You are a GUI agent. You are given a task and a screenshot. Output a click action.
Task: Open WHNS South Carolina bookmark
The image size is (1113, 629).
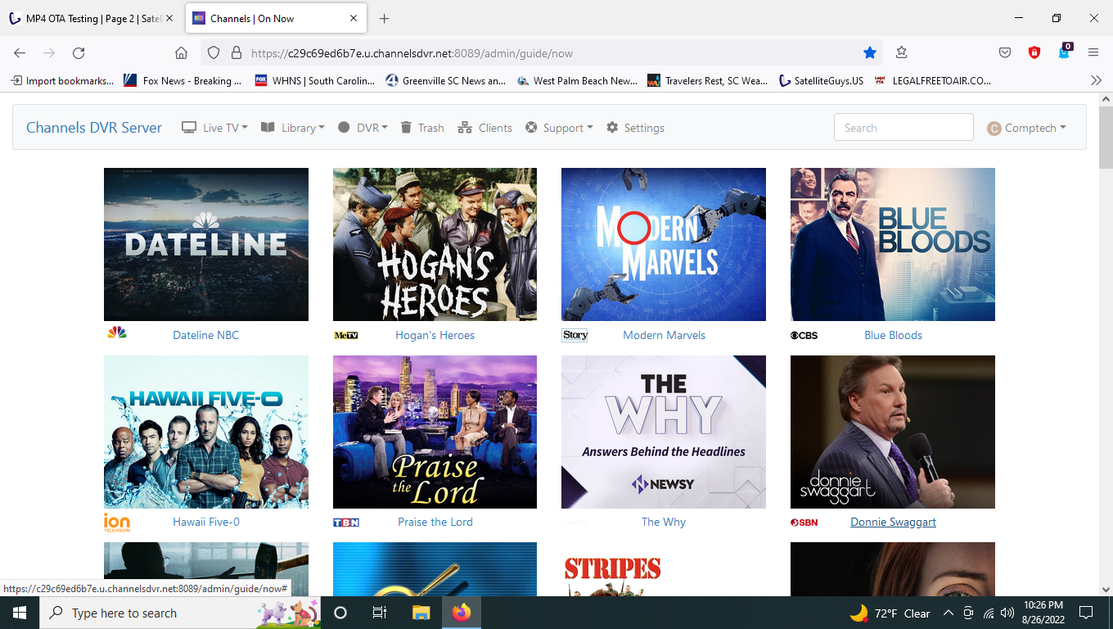tap(314, 80)
